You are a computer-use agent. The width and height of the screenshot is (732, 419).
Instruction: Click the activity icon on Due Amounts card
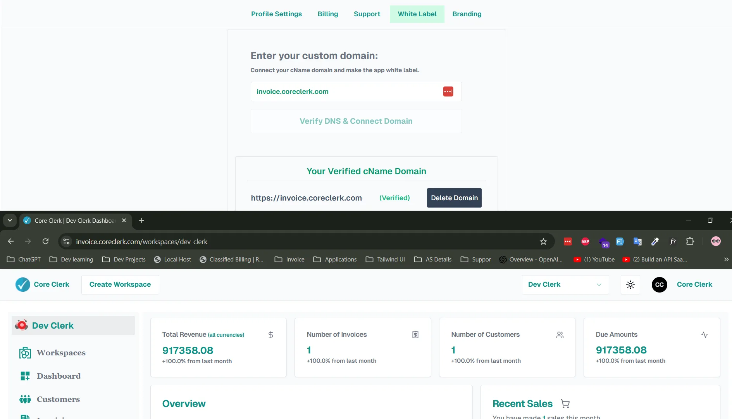[x=704, y=335]
